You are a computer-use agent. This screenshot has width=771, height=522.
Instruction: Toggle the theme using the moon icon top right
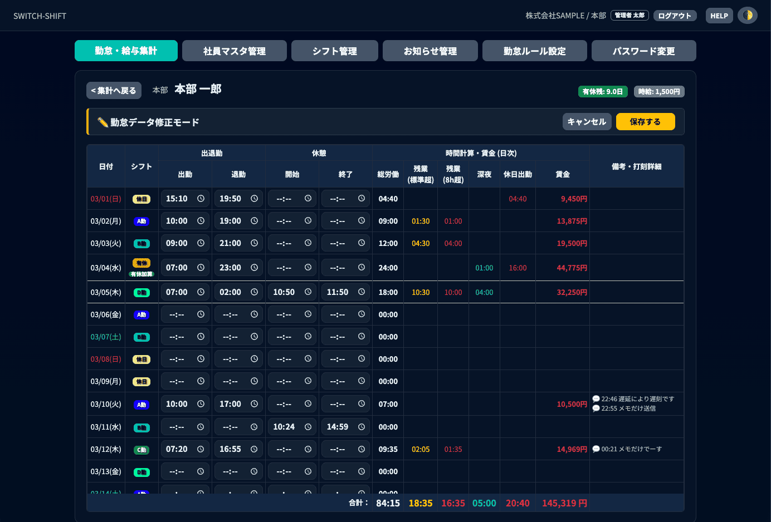coord(747,15)
